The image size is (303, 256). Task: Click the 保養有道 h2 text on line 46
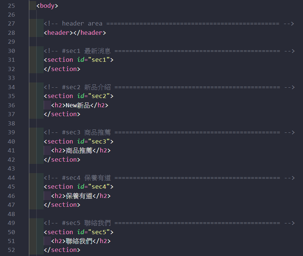79,196
